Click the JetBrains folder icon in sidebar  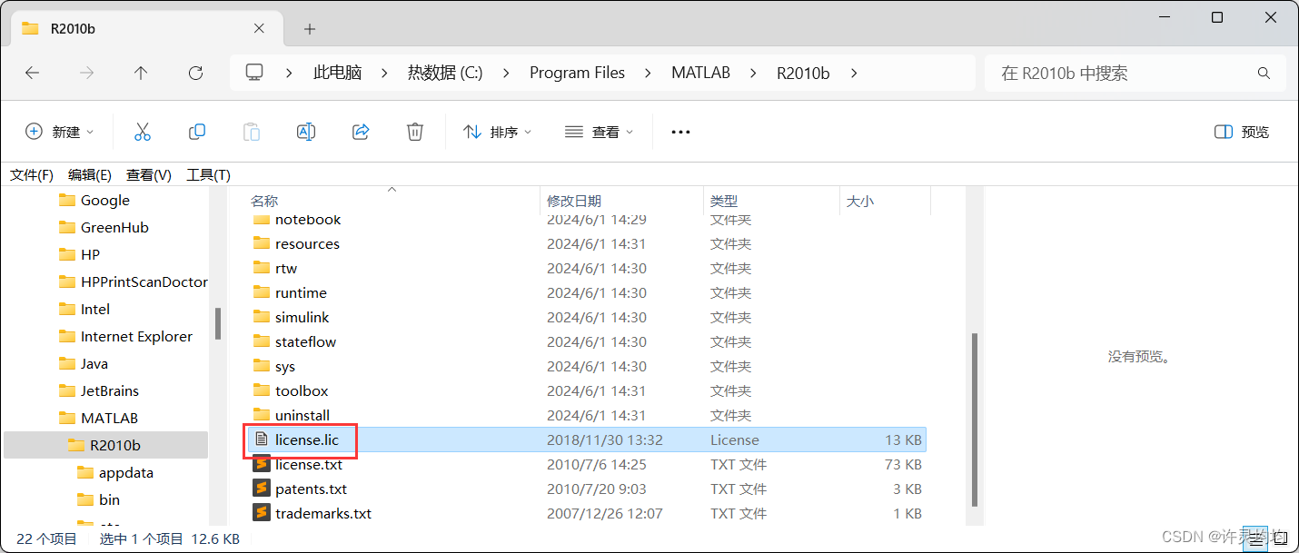click(x=67, y=390)
